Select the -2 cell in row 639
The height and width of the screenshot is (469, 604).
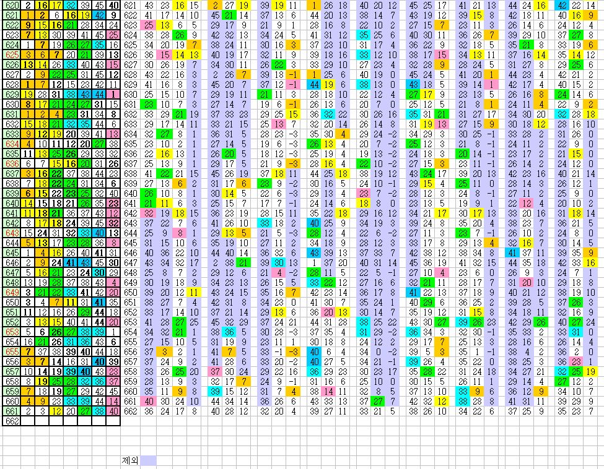(293, 184)
